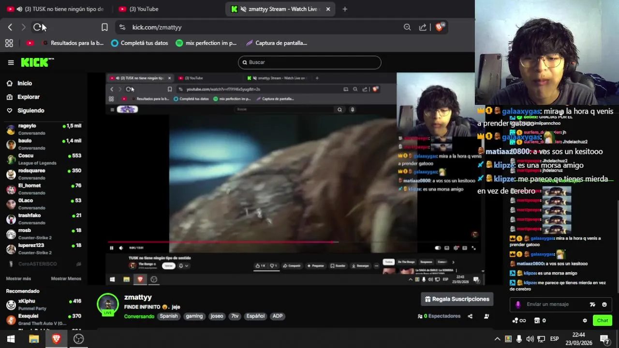Viewport: 619px width, 348px height.
Task: Select the Spanish tag
Action: 169,316
